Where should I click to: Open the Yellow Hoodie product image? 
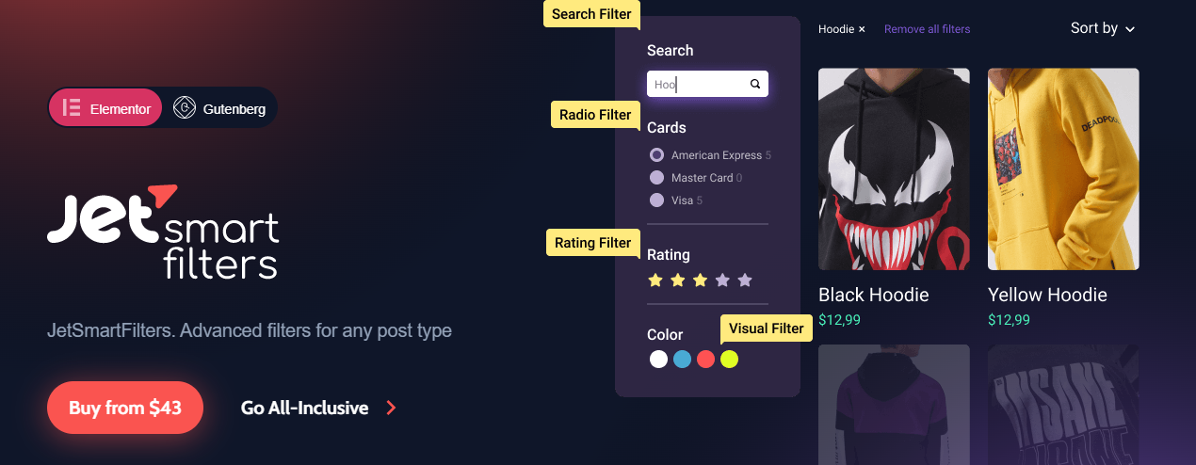(x=1063, y=168)
